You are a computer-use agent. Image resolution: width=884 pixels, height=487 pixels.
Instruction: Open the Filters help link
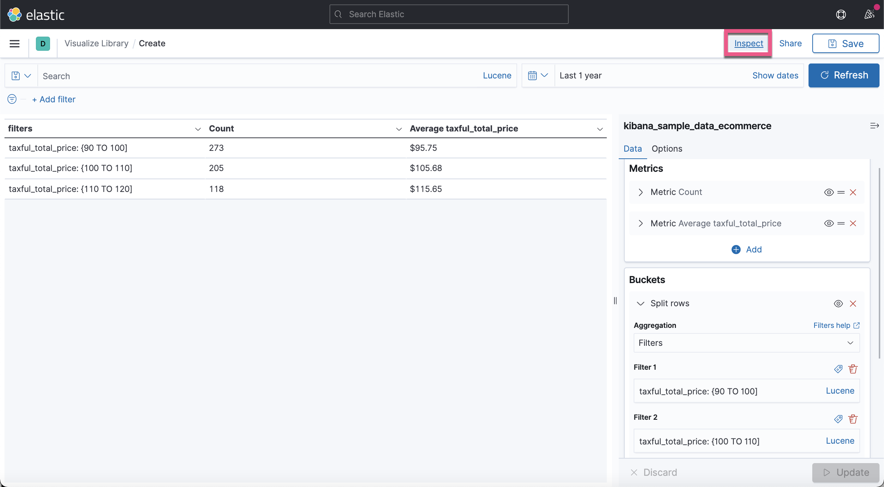point(836,325)
